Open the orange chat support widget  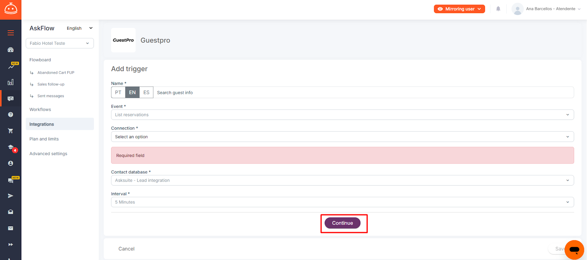click(x=574, y=250)
